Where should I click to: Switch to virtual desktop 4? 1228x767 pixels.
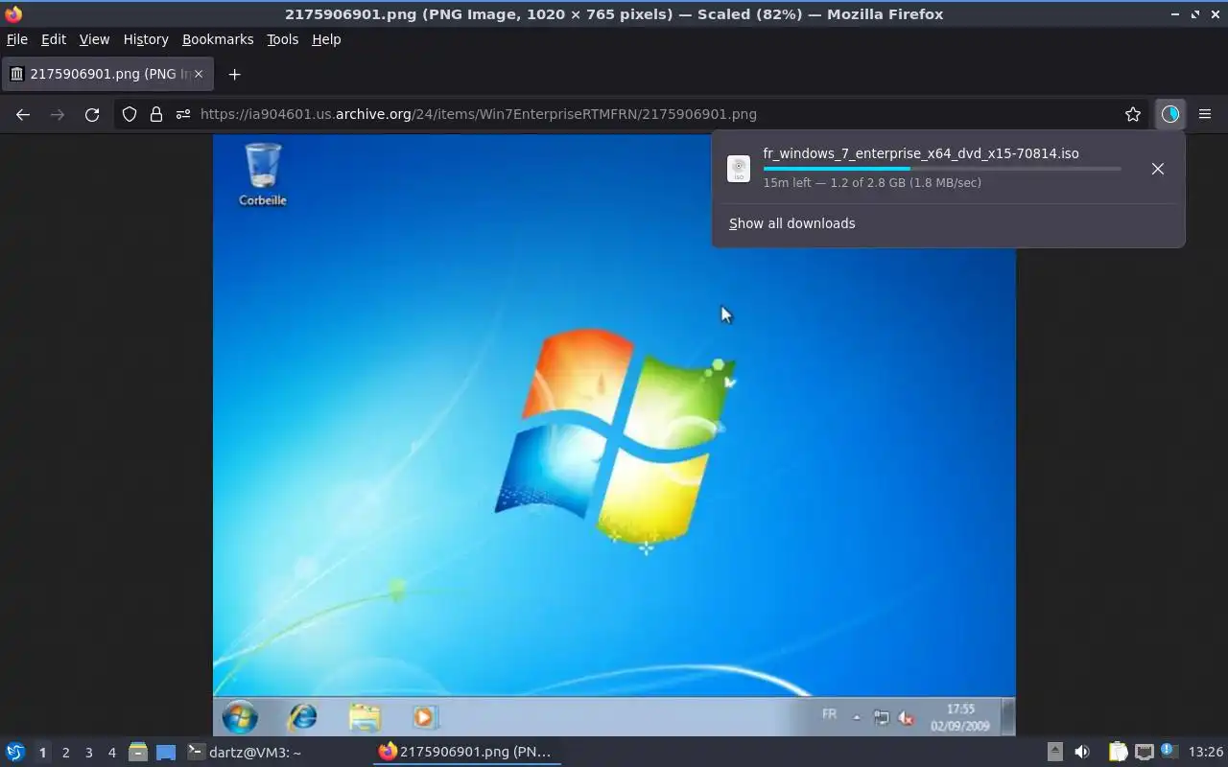click(112, 753)
